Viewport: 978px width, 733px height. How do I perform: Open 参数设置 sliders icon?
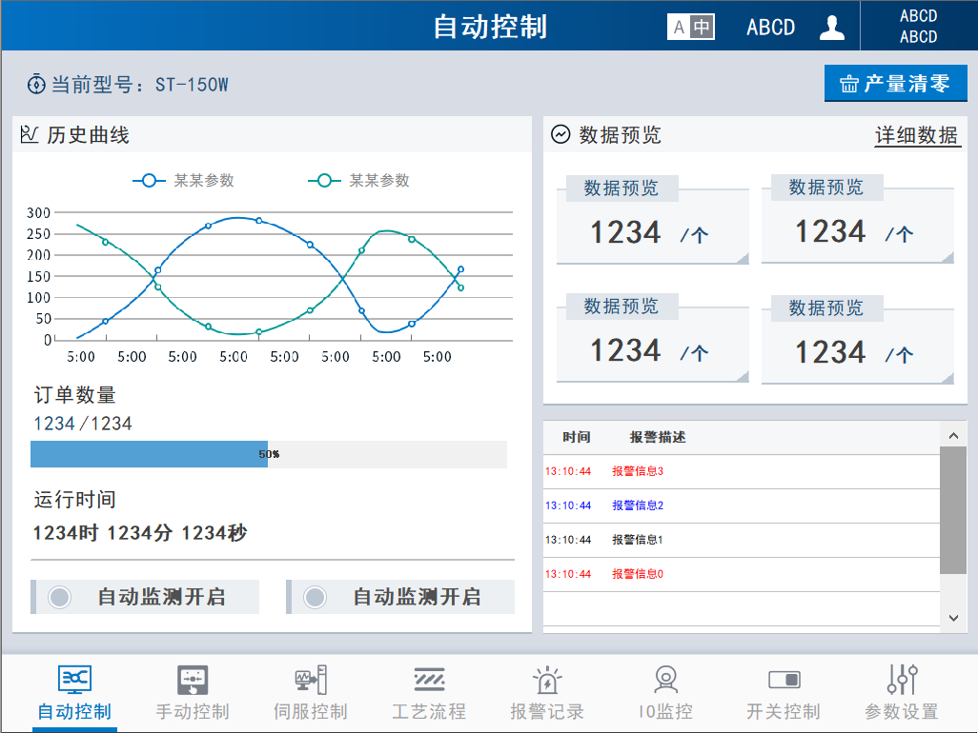pyautogui.click(x=902, y=680)
